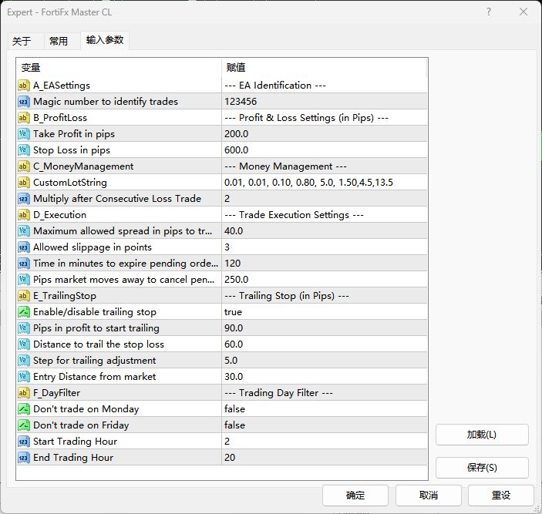This screenshot has width=542, height=514.
Task: Click the icon next to CustomLotString
Action: pyautogui.click(x=24, y=183)
